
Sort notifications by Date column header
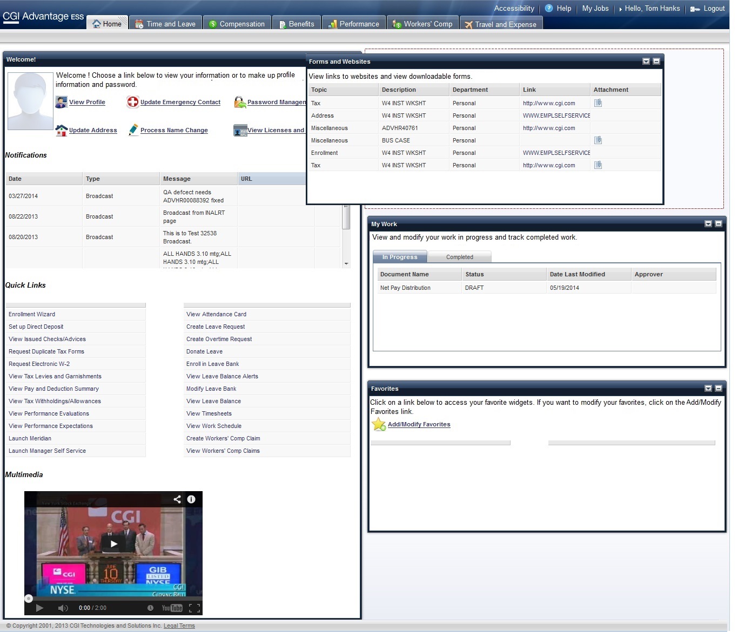44,179
